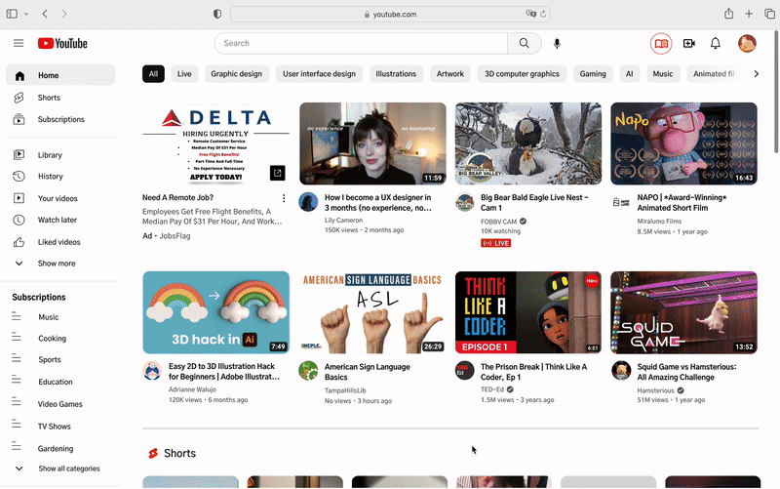The width and height of the screenshot is (780, 489).
Task: Select the Graphic design filter chip
Action: point(236,74)
